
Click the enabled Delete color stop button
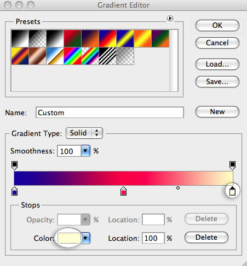(206, 238)
